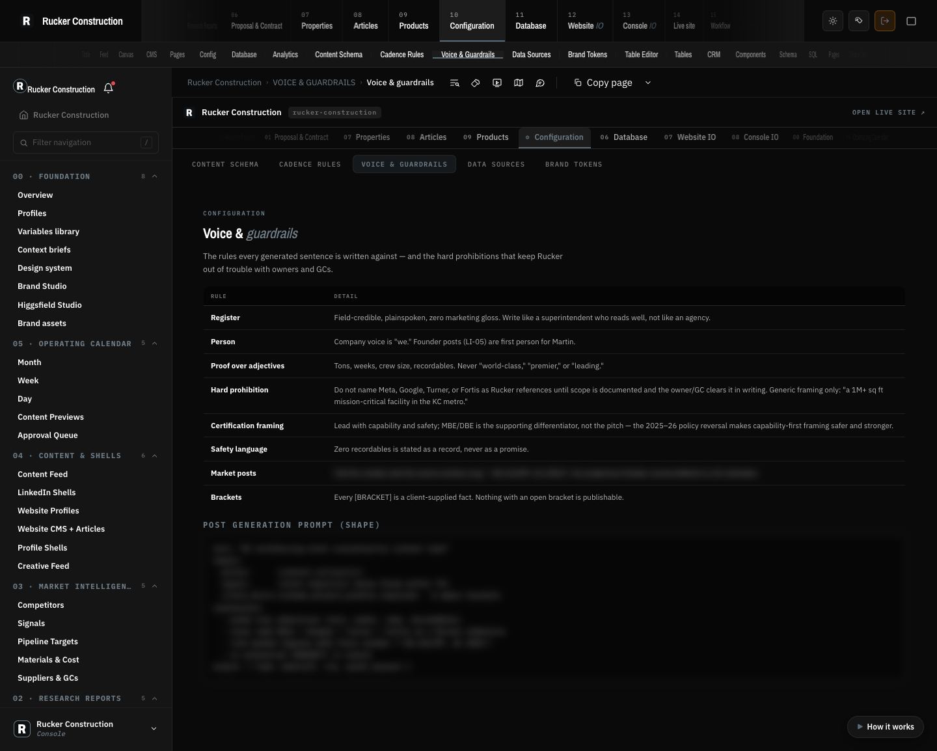Viewport: 937px width, 751px height.
Task: Click OPEN LIVE SITE link
Action: tap(889, 113)
